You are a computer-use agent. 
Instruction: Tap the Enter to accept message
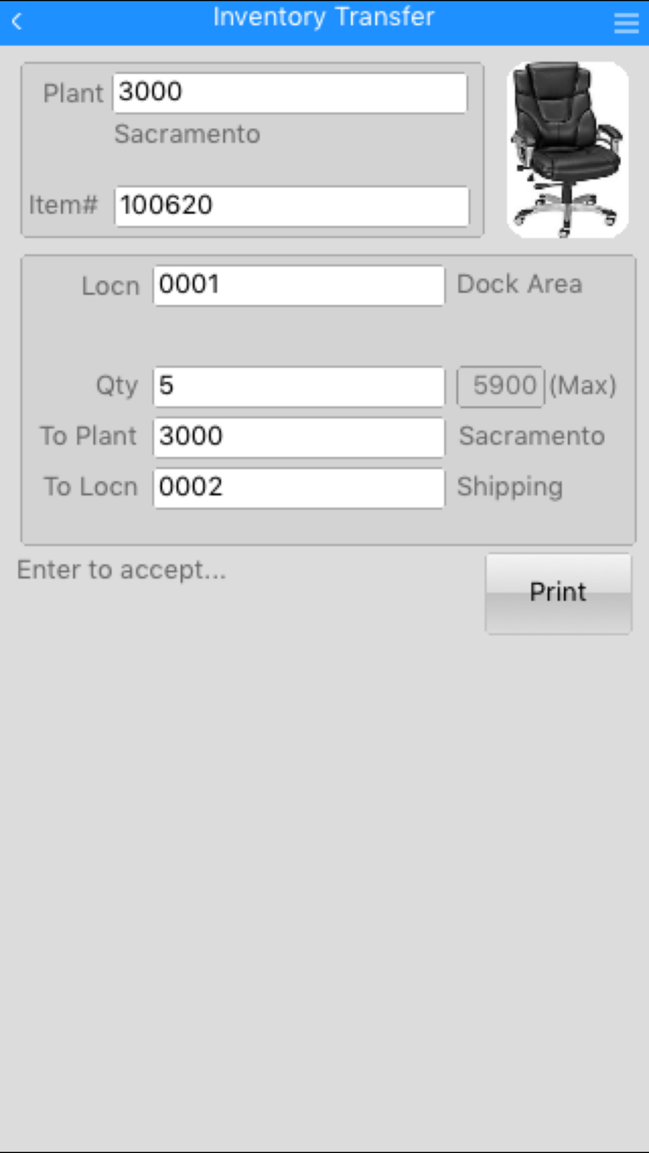click(121, 570)
